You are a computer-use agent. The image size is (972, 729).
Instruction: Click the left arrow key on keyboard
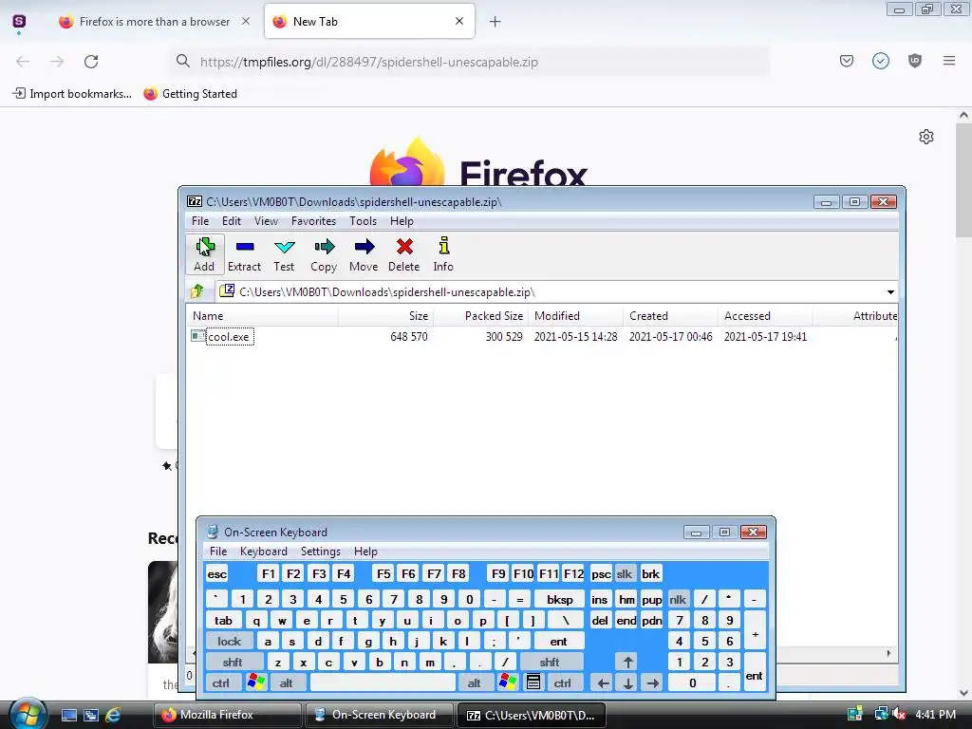click(x=603, y=683)
